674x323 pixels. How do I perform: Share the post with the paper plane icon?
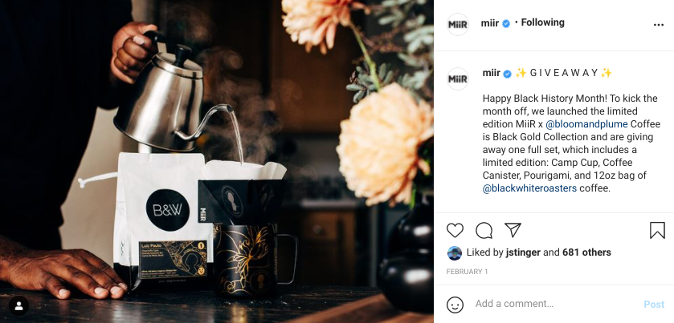tap(513, 230)
